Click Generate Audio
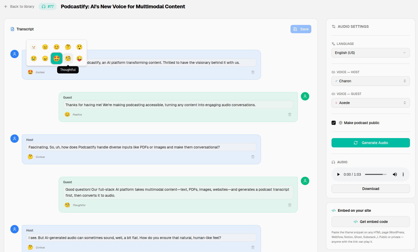The image size is (418, 252). tap(371, 143)
